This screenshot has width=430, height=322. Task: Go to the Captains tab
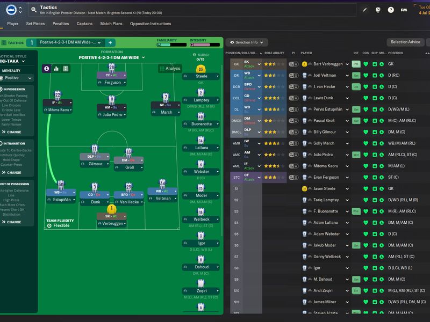coord(84,24)
